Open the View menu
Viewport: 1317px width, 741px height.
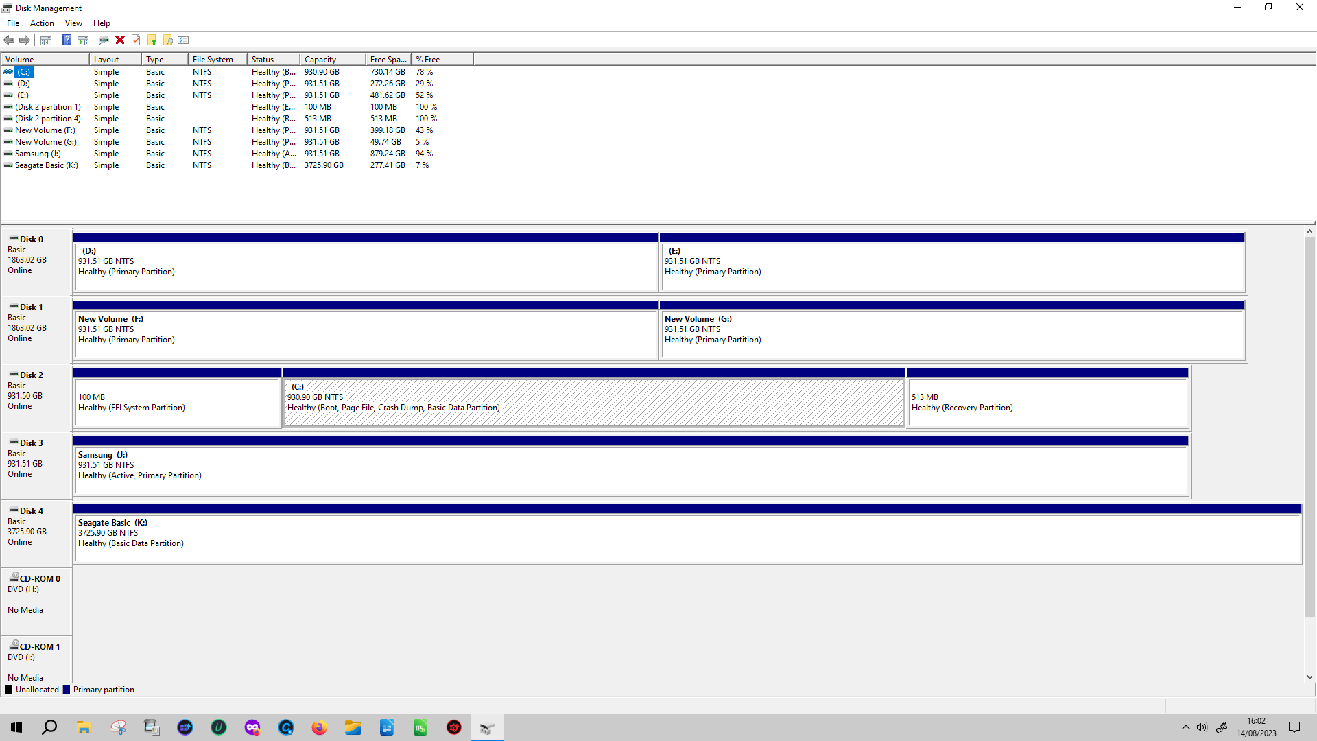tap(73, 23)
